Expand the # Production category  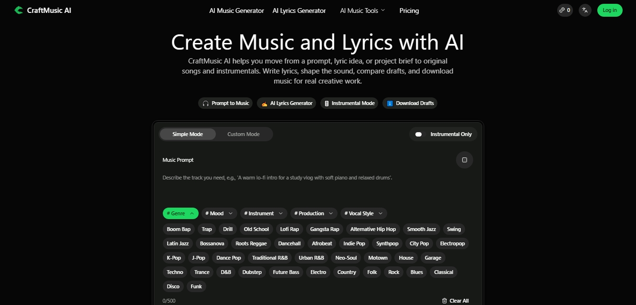pyautogui.click(x=314, y=213)
